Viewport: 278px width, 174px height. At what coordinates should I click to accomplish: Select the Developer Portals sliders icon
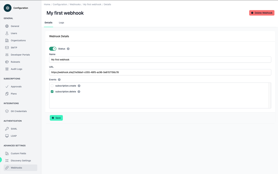(x=7, y=55)
